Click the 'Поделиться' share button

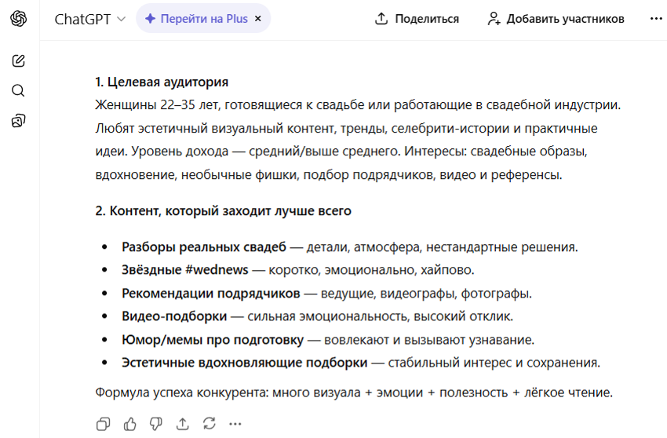(x=417, y=19)
